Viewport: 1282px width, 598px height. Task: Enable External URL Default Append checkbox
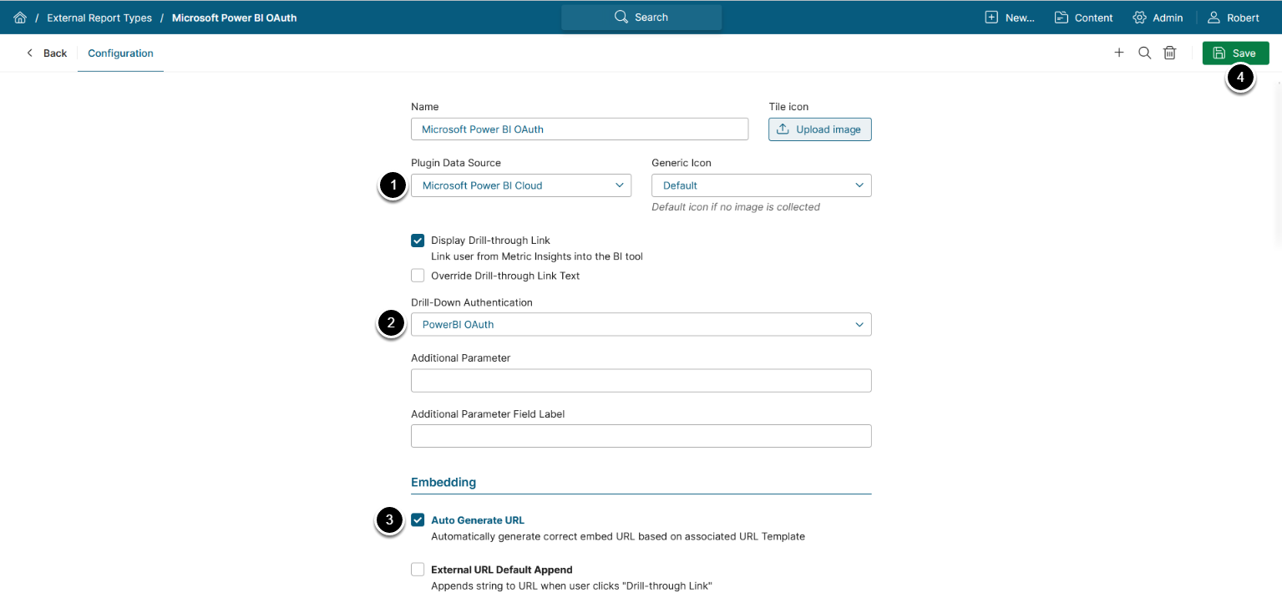(x=418, y=570)
